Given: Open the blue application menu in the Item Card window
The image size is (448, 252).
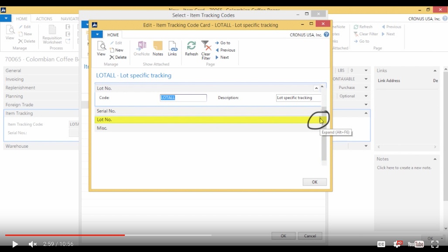Looking at the screenshot, I should 6,18.
